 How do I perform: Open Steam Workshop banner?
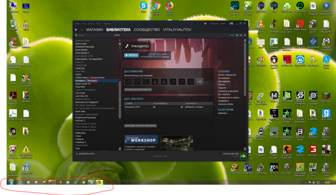coord(141,140)
